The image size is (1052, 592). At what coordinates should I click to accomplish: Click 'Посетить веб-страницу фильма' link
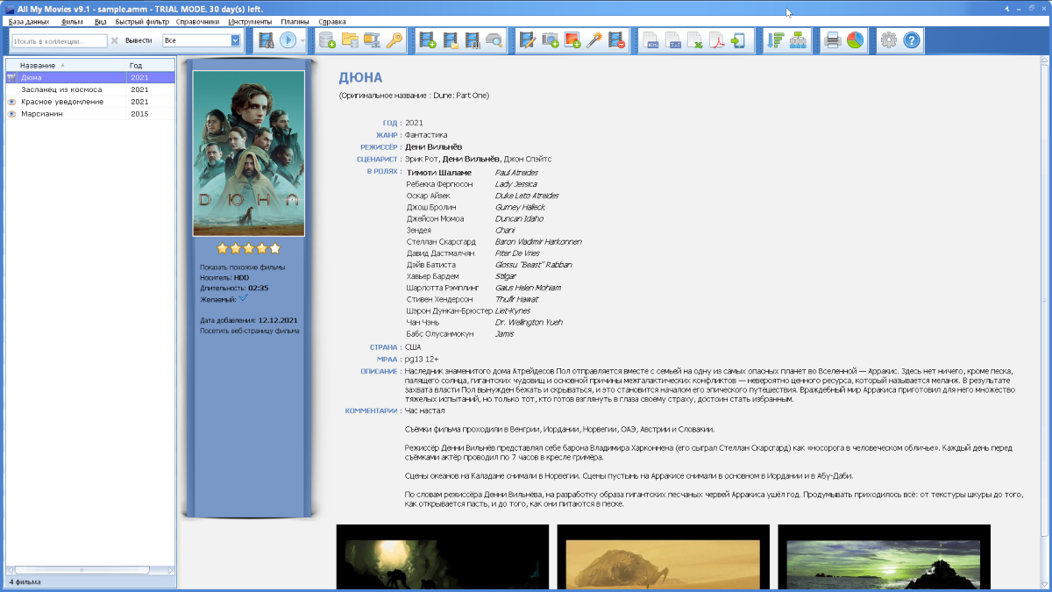point(250,331)
